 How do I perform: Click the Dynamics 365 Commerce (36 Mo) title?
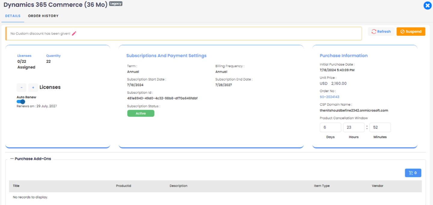click(x=56, y=5)
